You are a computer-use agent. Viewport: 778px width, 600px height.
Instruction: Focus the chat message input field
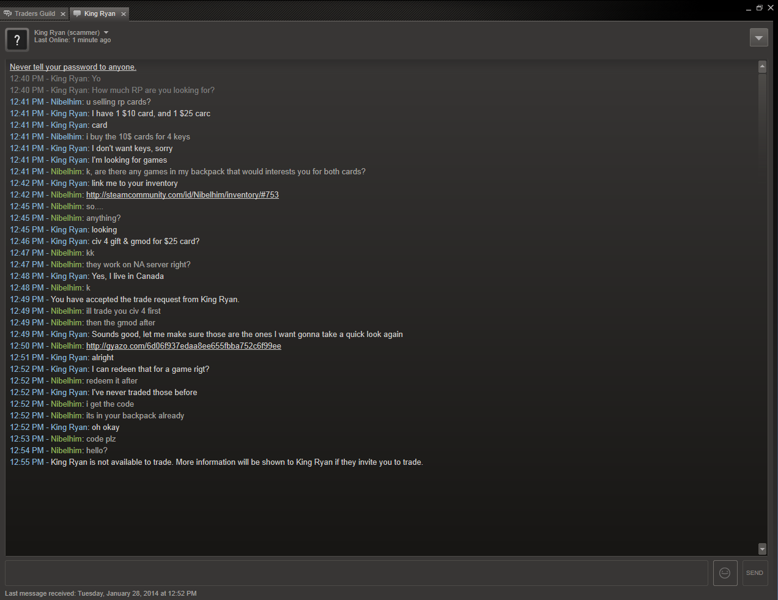point(357,573)
